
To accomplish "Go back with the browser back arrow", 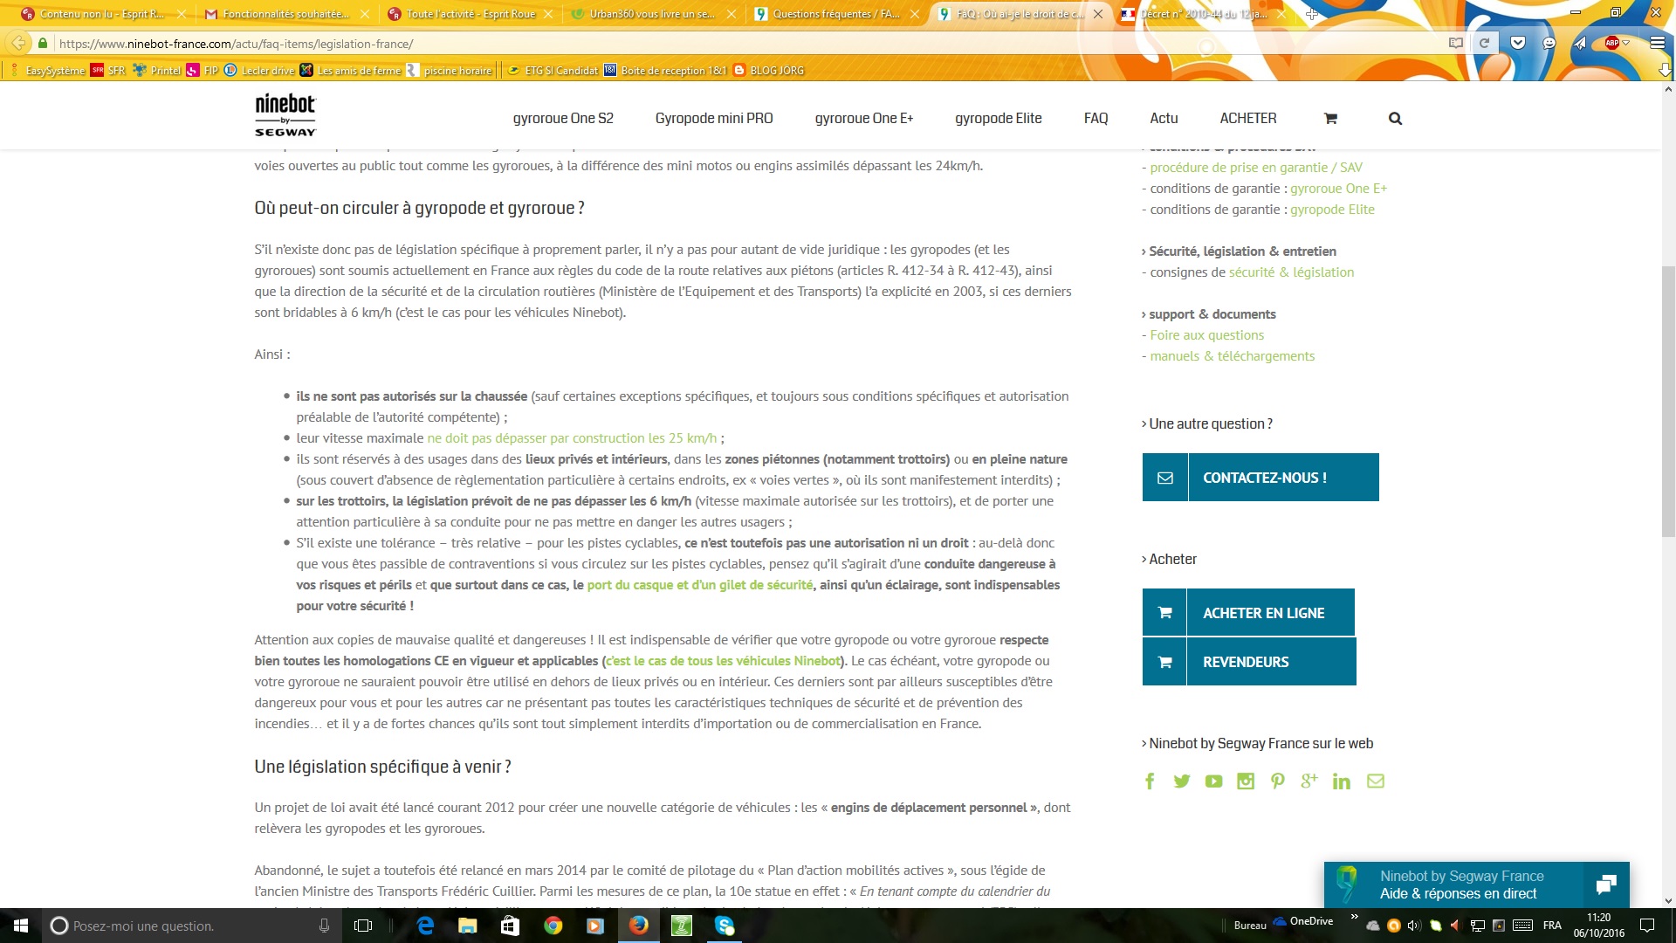I will click(x=18, y=43).
